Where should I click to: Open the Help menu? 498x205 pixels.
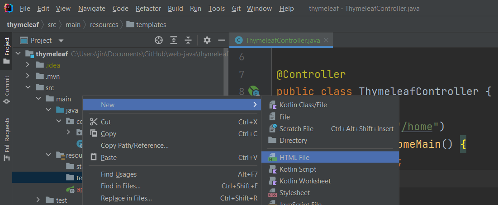pos(286,9)
